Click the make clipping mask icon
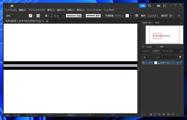Image resolution: width=187 pixels, height=120 pixels. 164,114
